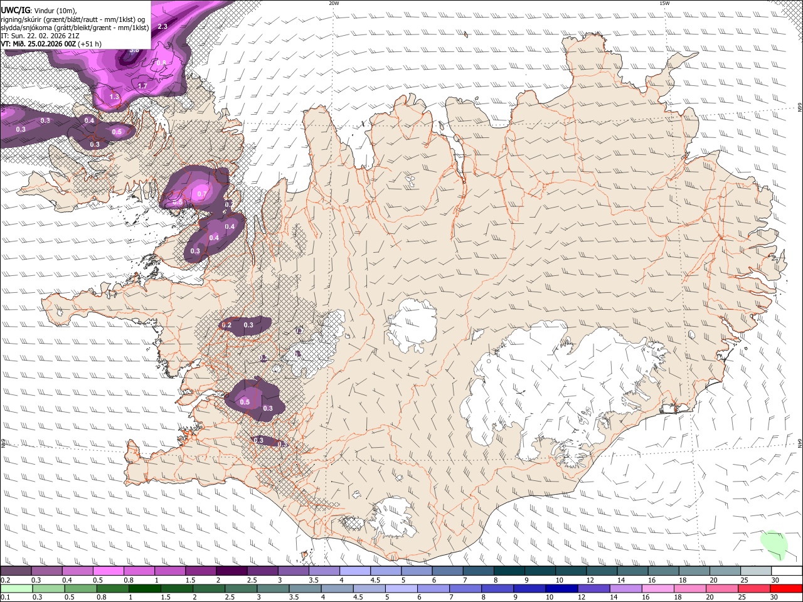Click the dark navy blue 10 legend swatch
This screenshot has height=602, width=803.
click(x=561, y=589)
